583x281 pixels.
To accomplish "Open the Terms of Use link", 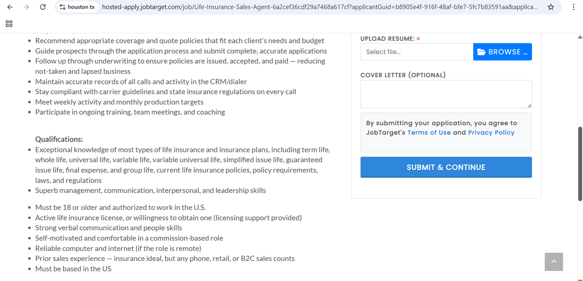I will [x=429, y=133].
